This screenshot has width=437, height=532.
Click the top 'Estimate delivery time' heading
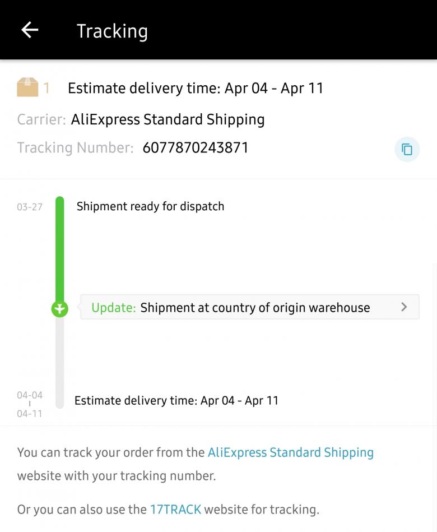tap(195, 88)
